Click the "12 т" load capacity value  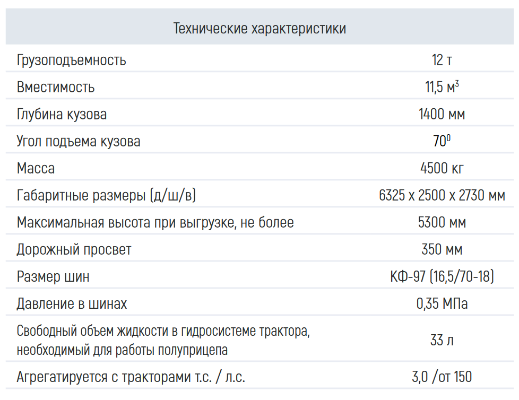tap(442, 60)
